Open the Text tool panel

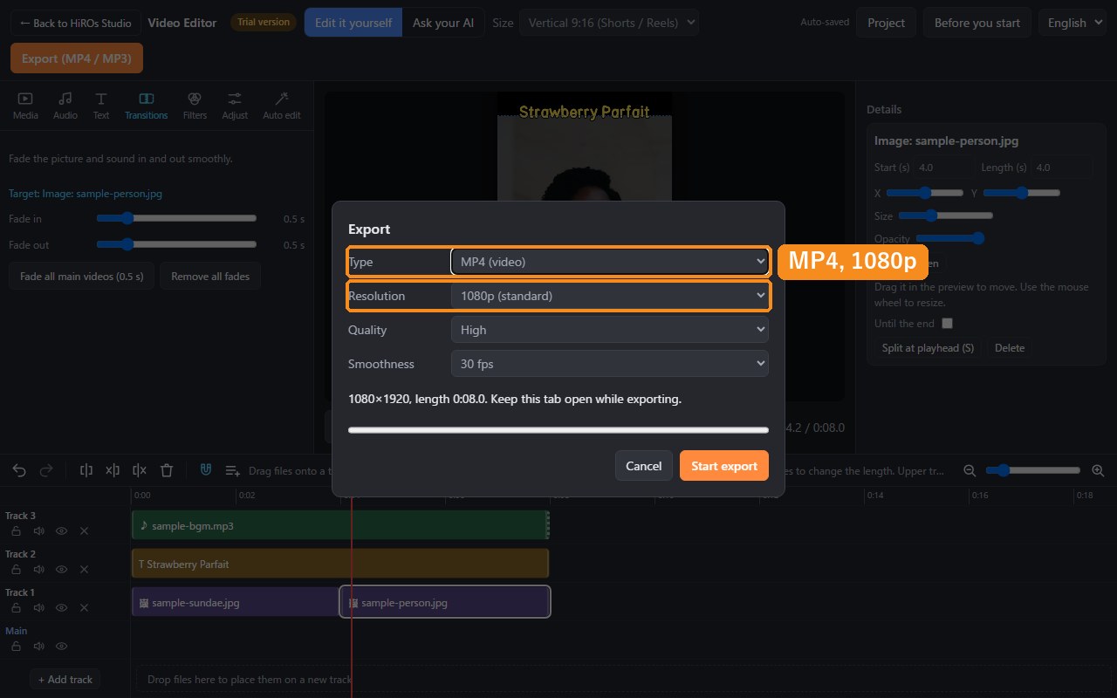(x=101, y=106)
